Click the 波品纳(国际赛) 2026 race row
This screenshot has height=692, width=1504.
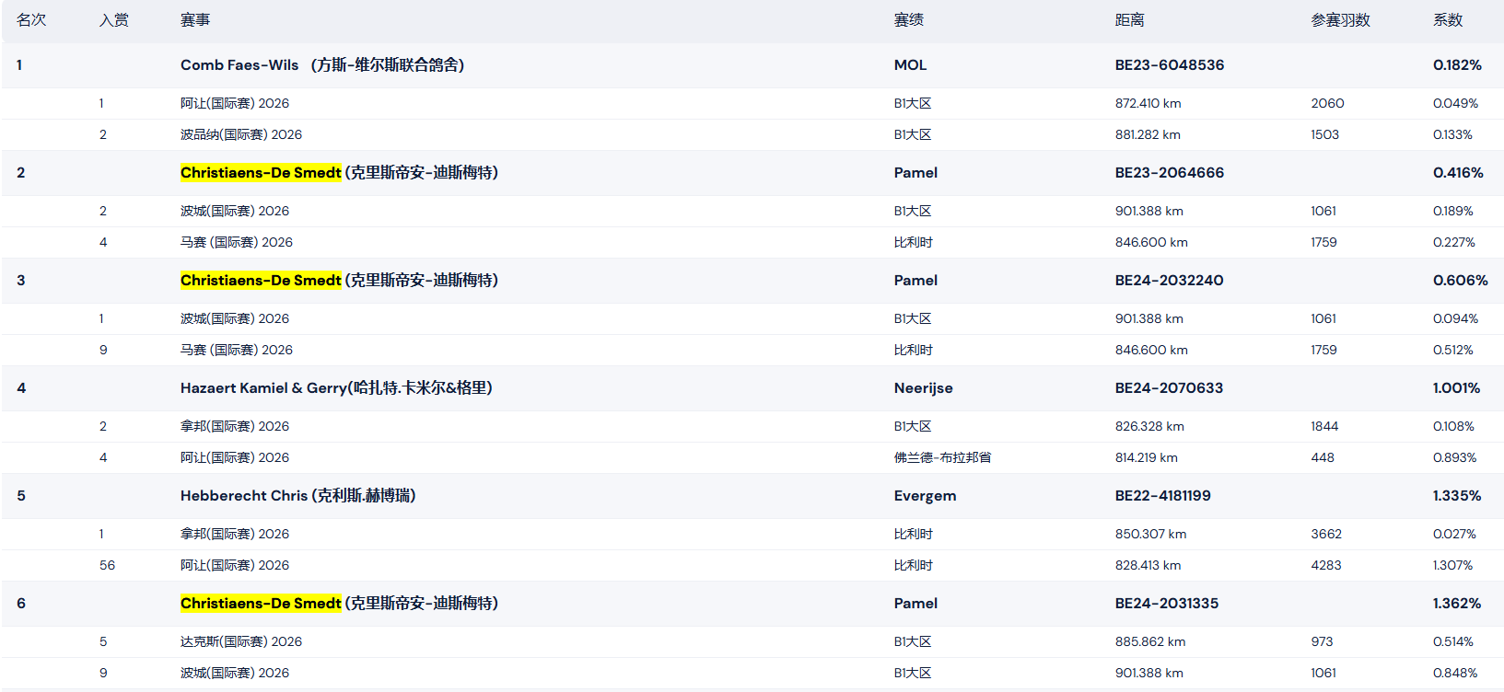coord(752,134)
